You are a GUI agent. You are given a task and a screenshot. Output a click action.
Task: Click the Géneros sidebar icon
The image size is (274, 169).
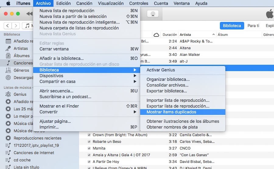(x=8, y=70)
